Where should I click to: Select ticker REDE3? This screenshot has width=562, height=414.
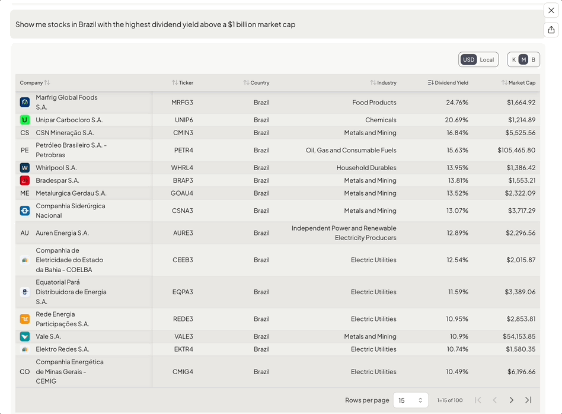(x=183, y=319)
